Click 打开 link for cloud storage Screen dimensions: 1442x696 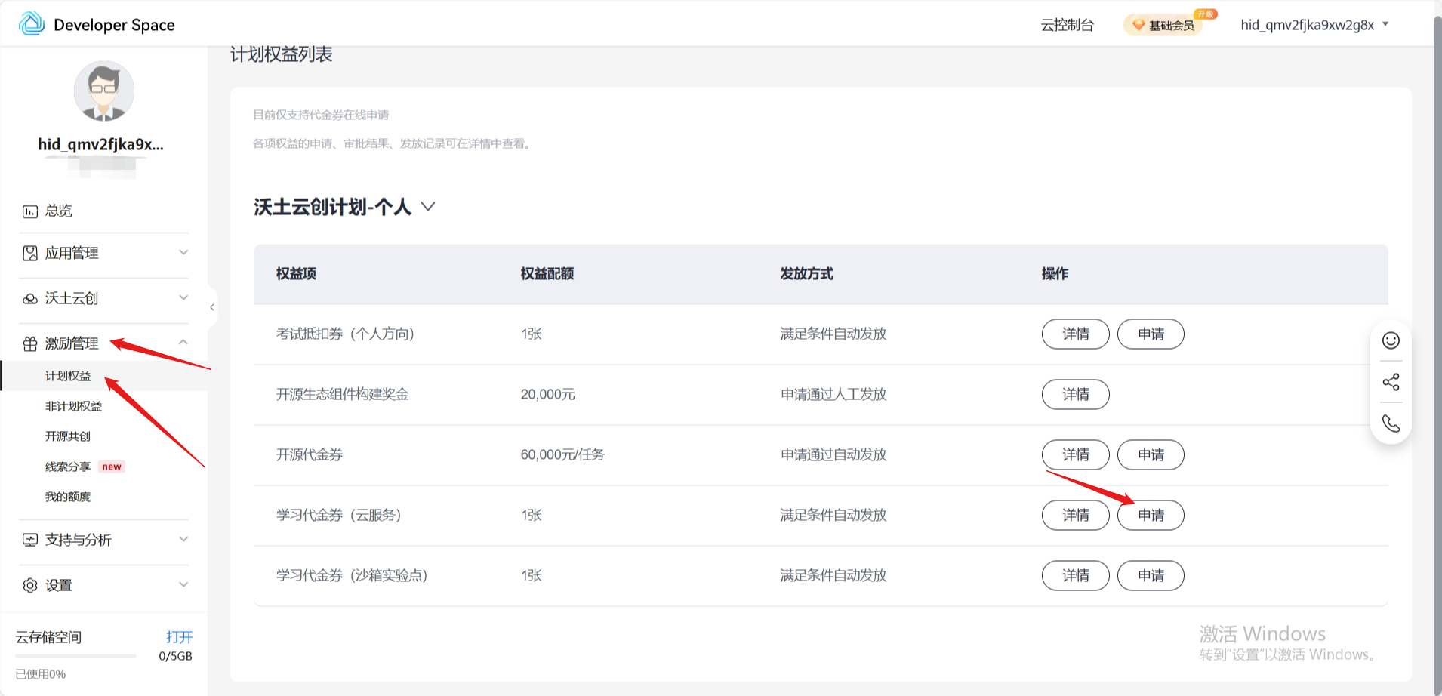point(179,637)
